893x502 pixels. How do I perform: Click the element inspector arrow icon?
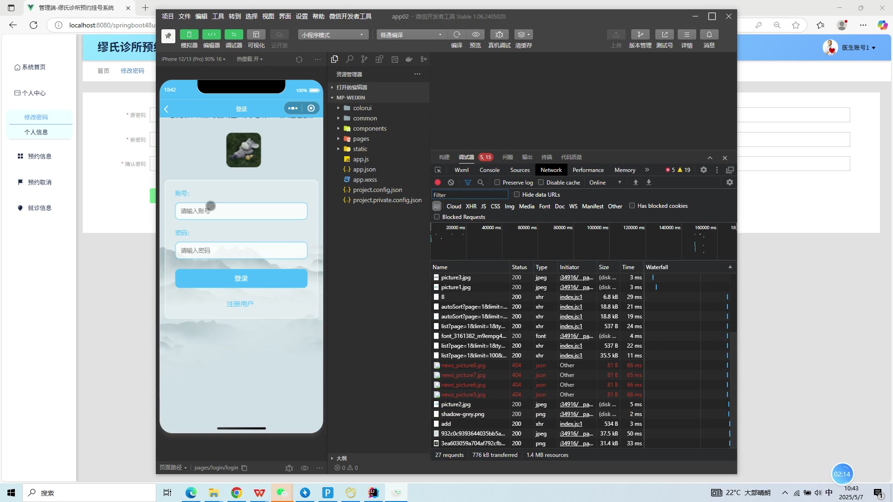[x=438, y=170]
